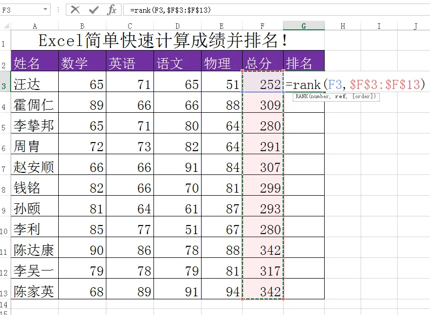This screenshot has height=315, width=430.
Task: Click header cell 语文
Action: tap(177, 61)
